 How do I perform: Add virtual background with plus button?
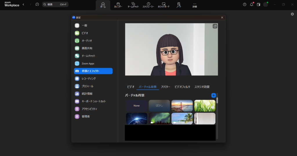click(x=213, y=95)
